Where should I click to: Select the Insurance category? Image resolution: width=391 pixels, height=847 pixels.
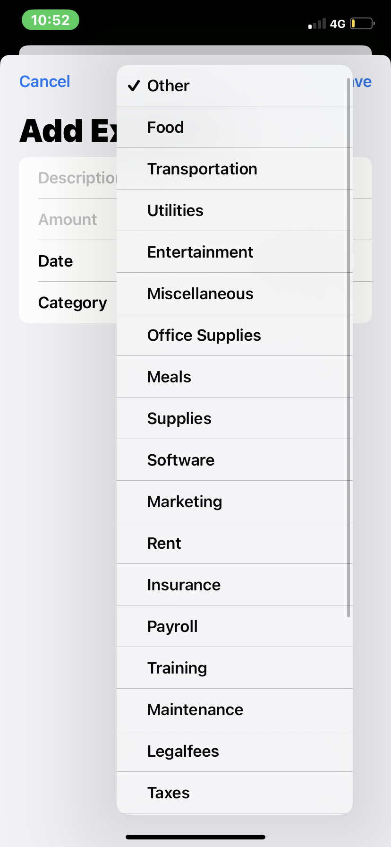[234, 585]
